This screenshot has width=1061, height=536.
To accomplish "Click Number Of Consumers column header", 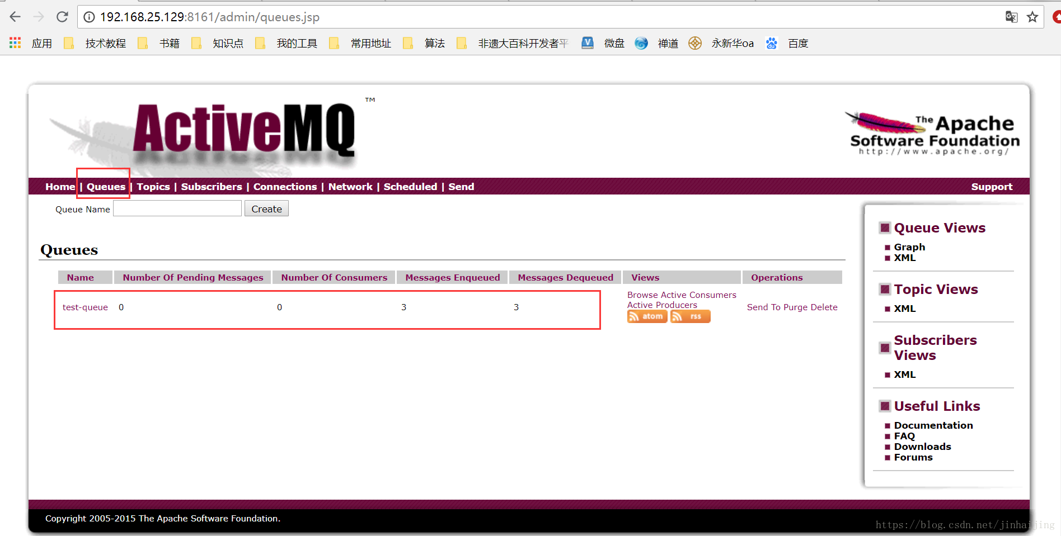I will [x=334, y=277].
